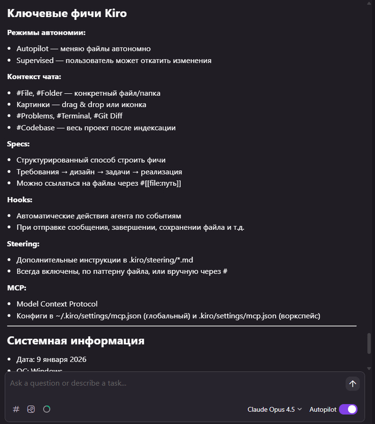
Task: Click the "Steering:" section label
Action: click(x=23, y=244)
